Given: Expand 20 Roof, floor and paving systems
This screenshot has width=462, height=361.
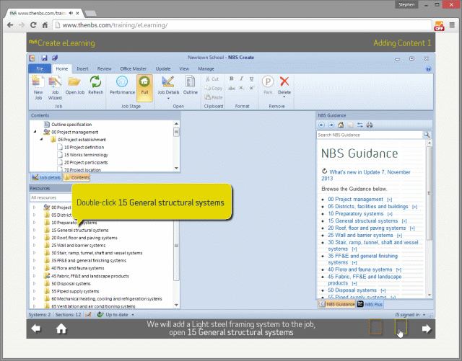Looking at the screenshot, I should click(x=35, y=238).
